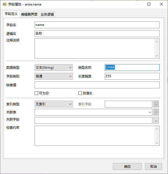Click the app icon in the title bar
The width and height of the screenshot is (168, 174).
[4, 4]
